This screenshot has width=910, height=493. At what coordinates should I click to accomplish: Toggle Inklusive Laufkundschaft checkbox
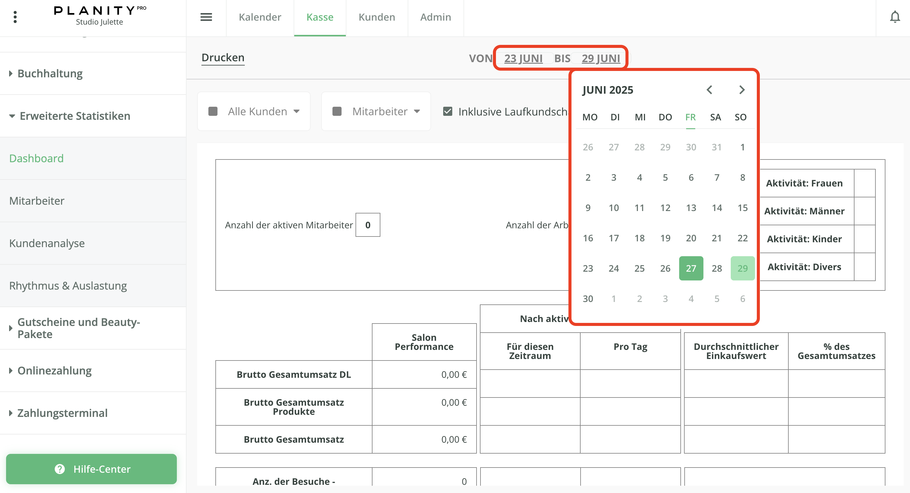point(448,112)
